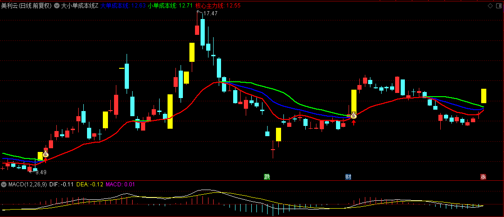Image resolution: width=504 pixels, height=217 pixels.
Task: Click the blue 财 marker
Action: pos(348,177)
